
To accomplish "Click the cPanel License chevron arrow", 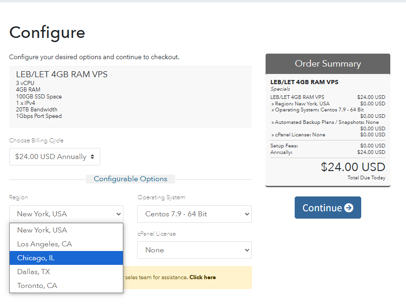I will pyautogui.click(x=247, y=250).
